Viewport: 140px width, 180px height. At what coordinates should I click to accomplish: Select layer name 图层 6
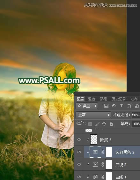click(106, 140)
